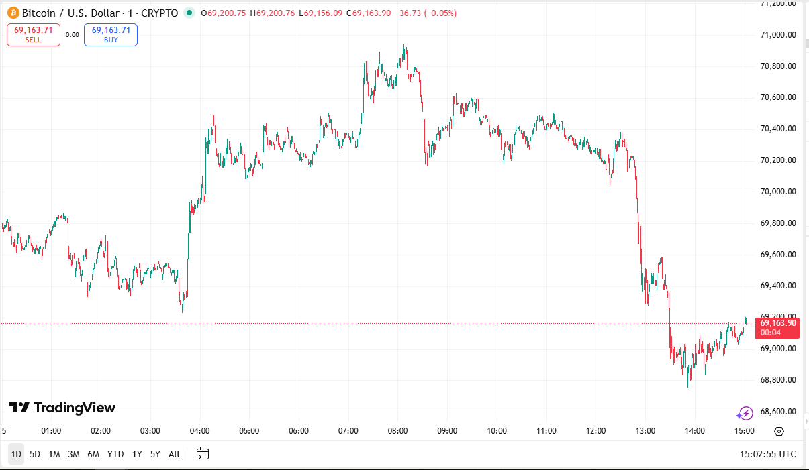
Task: Select the All time range
Action: [174, 454]
